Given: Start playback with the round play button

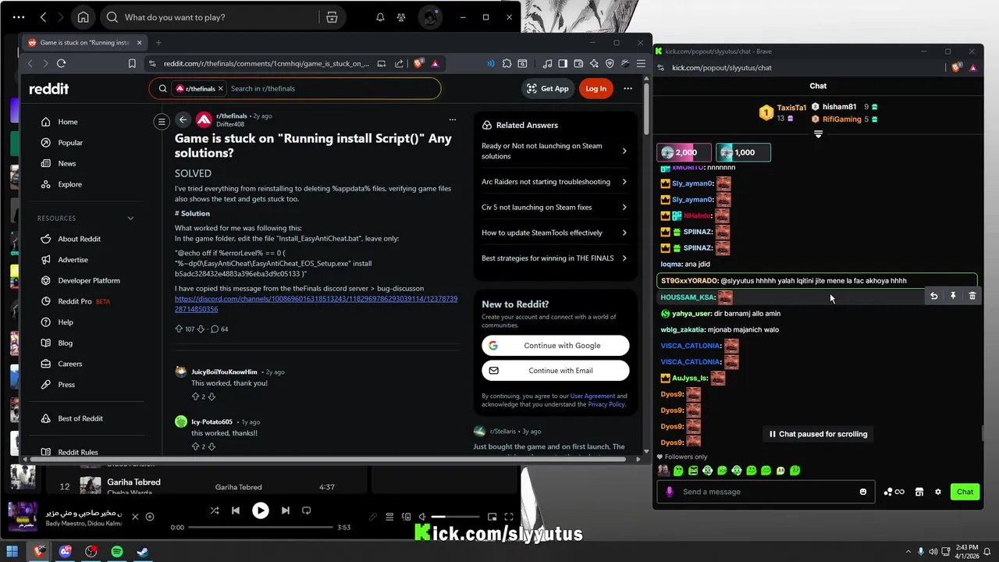Looking at the screenshot, I should [261, 510].
